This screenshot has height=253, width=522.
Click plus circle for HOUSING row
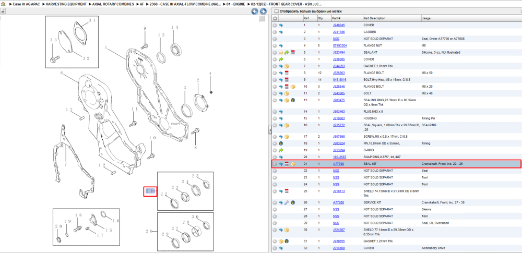[275, 118]
